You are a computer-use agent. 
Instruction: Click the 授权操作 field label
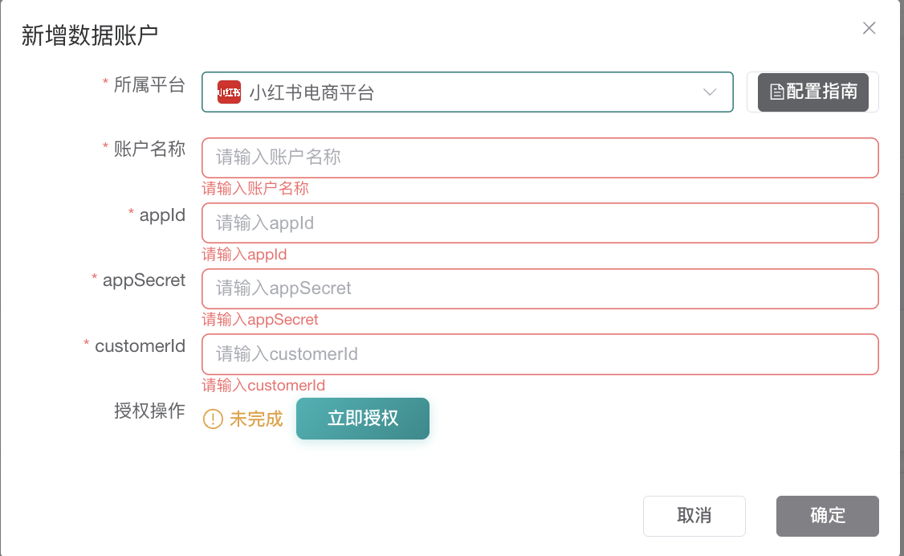[x=149, y=411]
